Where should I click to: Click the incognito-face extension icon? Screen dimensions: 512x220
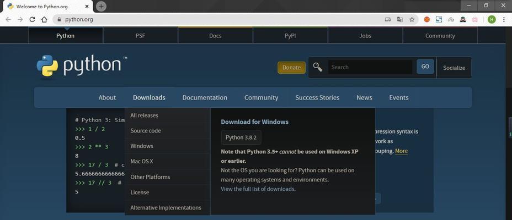(x=463, y=20)
